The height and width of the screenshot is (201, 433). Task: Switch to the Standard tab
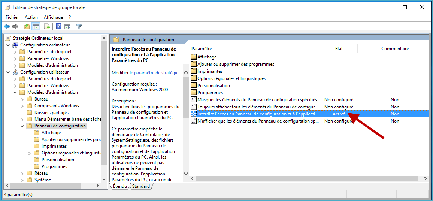141,186
